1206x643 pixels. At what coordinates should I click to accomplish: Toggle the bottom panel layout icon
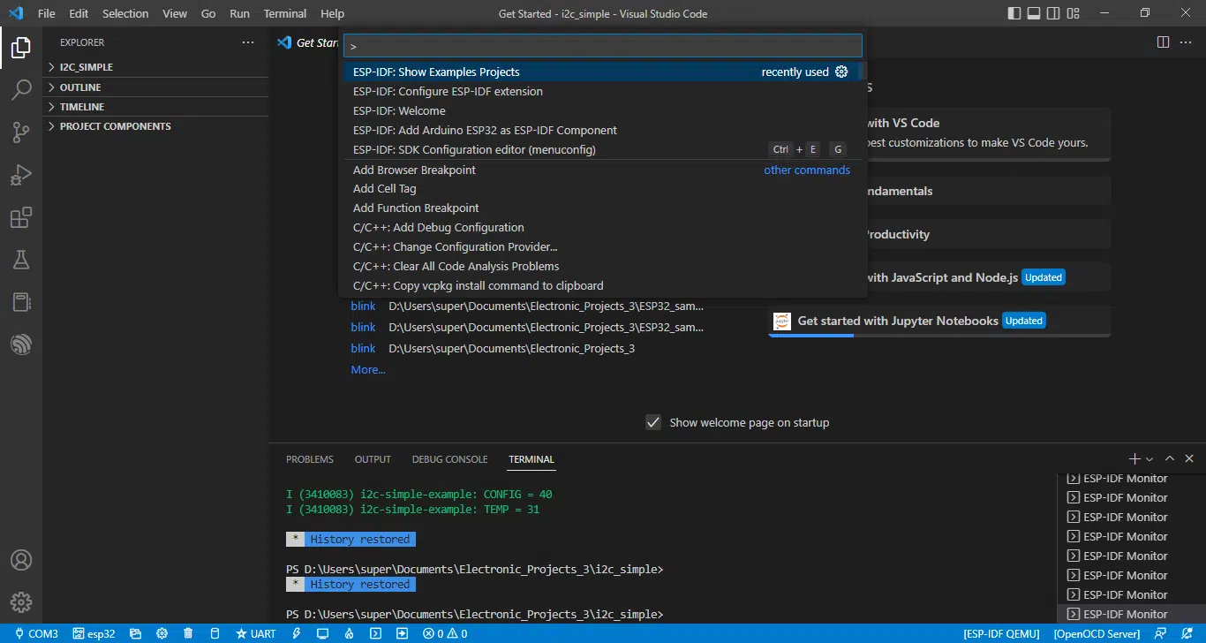(x=1036, y=13)
